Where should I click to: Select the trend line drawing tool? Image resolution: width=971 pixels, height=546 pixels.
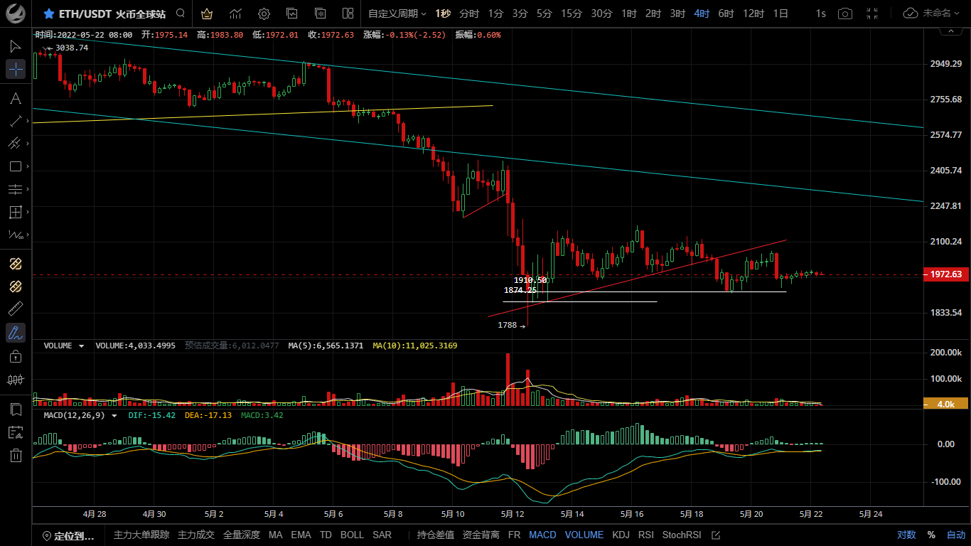15,121
